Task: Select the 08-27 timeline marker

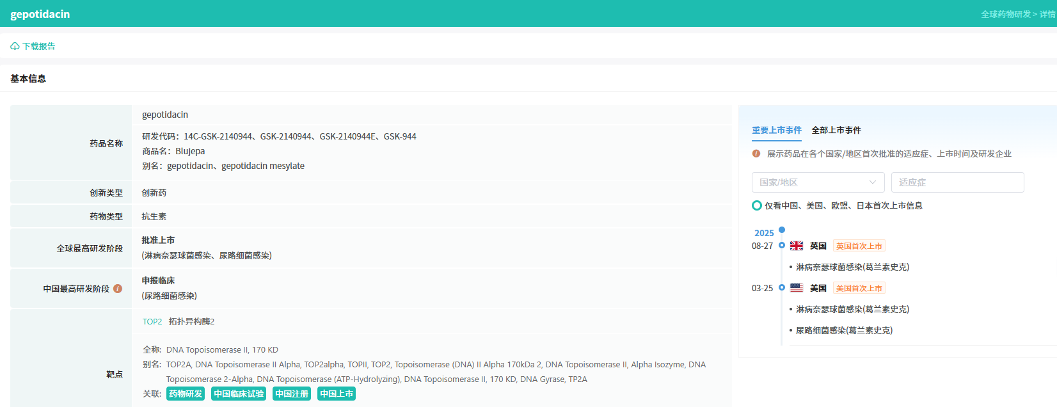Action: [x=782, y=245]
